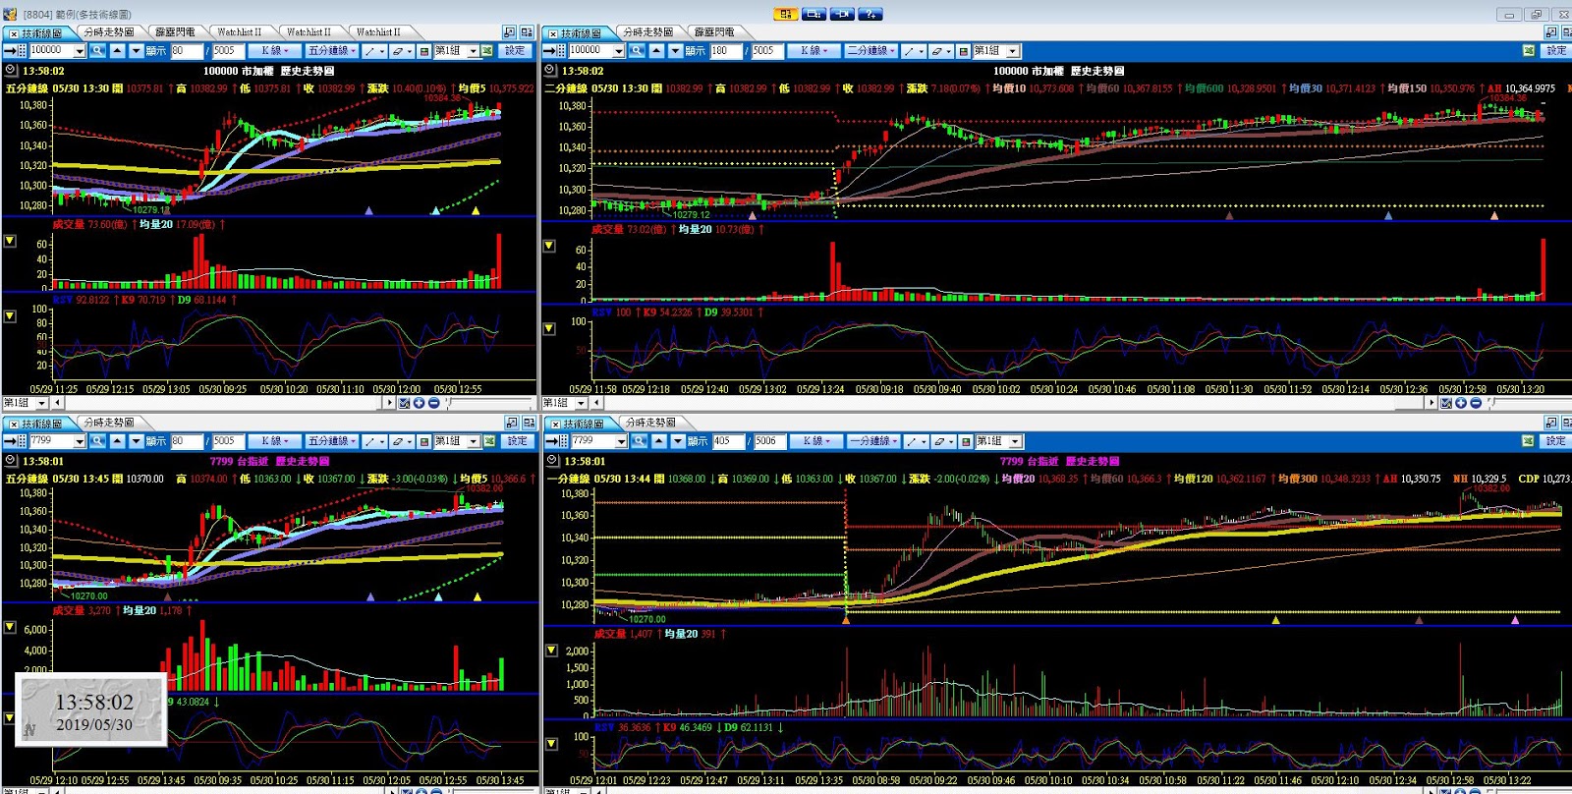Image resolution: width=1572 pixels, height=794 pixels.
Task: Open 第1組 group dropdown in top-left toolbar
Action: pyautogui.click(x=473, y=51)
